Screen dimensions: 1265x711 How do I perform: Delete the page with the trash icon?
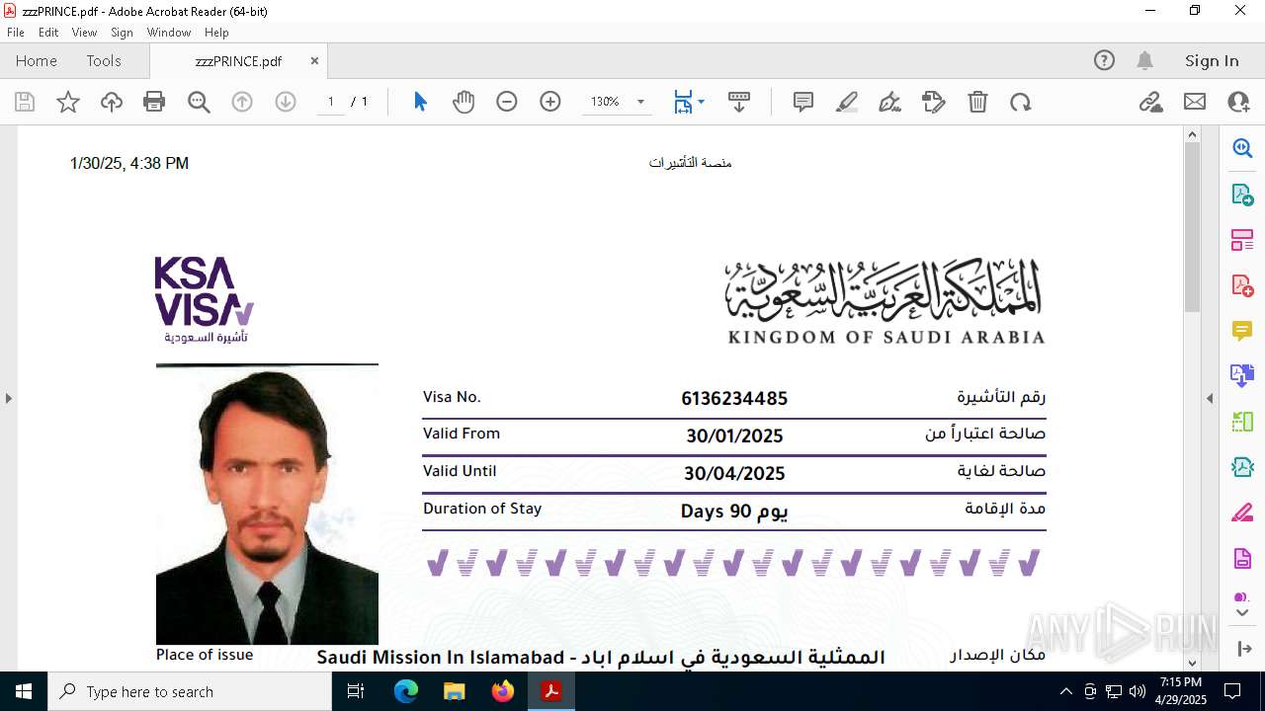click(x=977, y=102)
